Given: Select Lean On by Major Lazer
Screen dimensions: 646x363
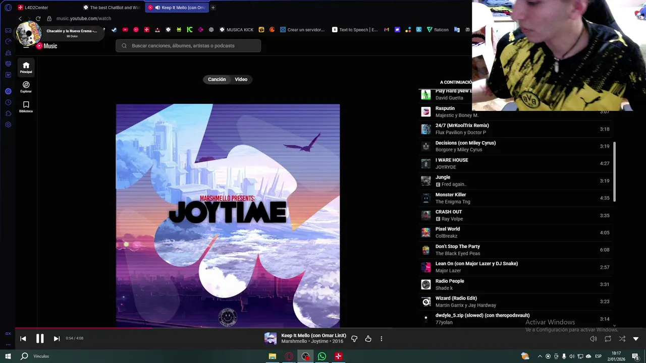Looking at the screenshot, I should pyautogui.click(x=515, y=267).
